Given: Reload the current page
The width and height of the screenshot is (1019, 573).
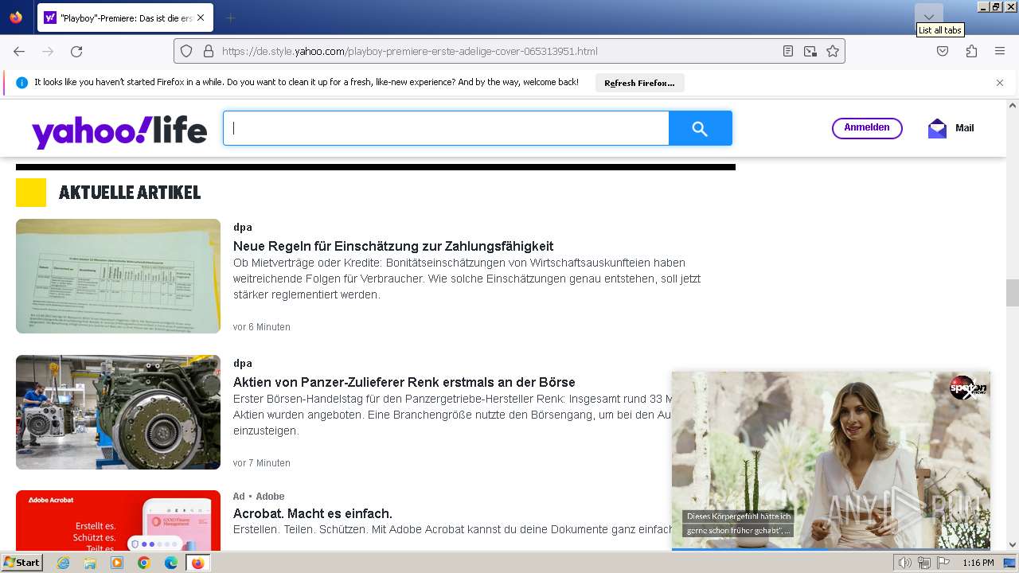Looking at the screenshot, I should [76, 51].
